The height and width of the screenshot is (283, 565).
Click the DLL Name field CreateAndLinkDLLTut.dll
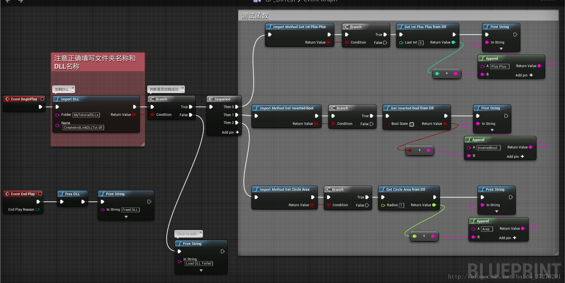pyautogui.click(x=83, y=127)
